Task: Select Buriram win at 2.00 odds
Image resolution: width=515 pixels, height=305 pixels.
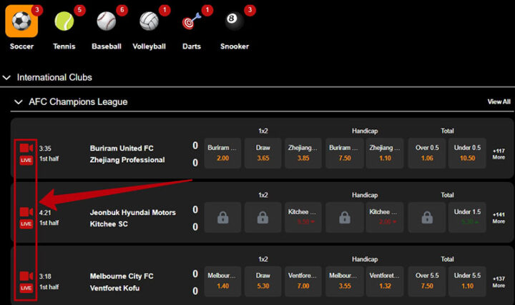Action: (x=223, y=153)
